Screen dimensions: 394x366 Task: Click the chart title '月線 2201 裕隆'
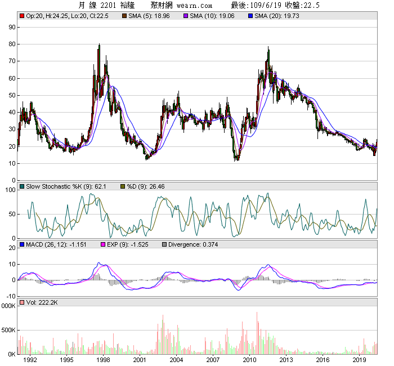click(106, 5)
